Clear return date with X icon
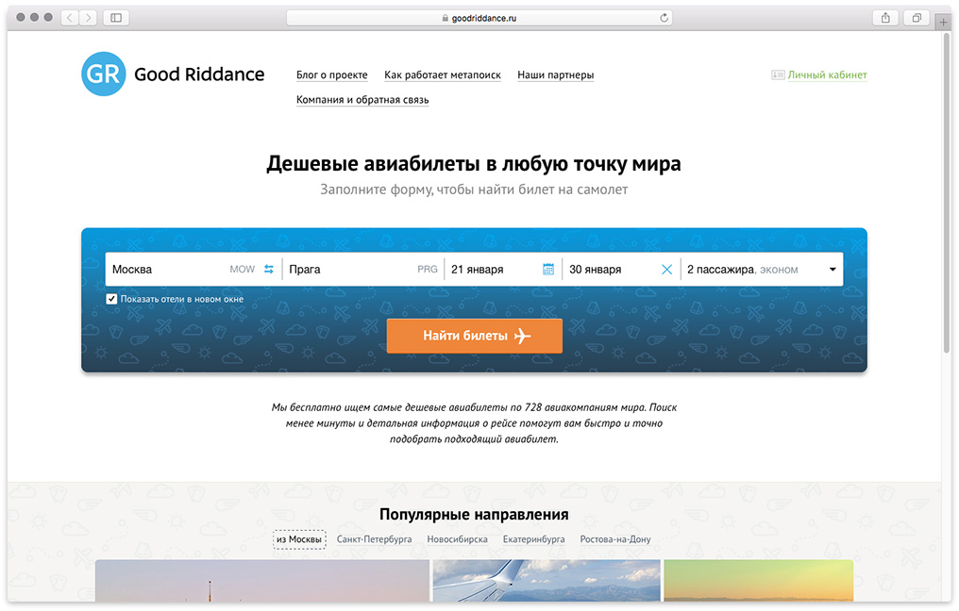This screenshot has height=611, width=959. (x=666, y=270)
